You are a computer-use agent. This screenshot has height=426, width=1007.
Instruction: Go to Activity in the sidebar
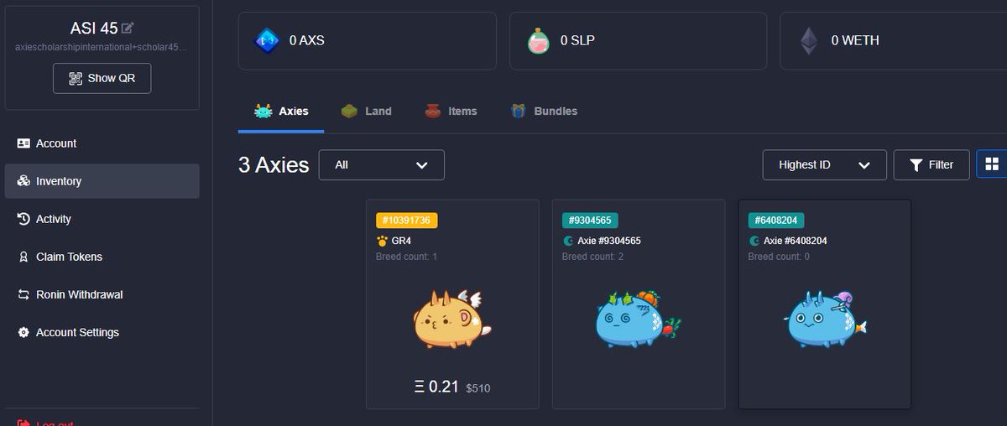[x=102, y=219]
